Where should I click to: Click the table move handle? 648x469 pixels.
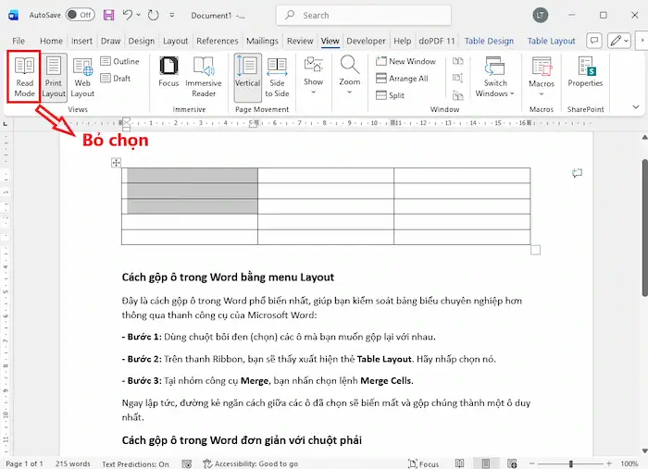coord(116,163)
